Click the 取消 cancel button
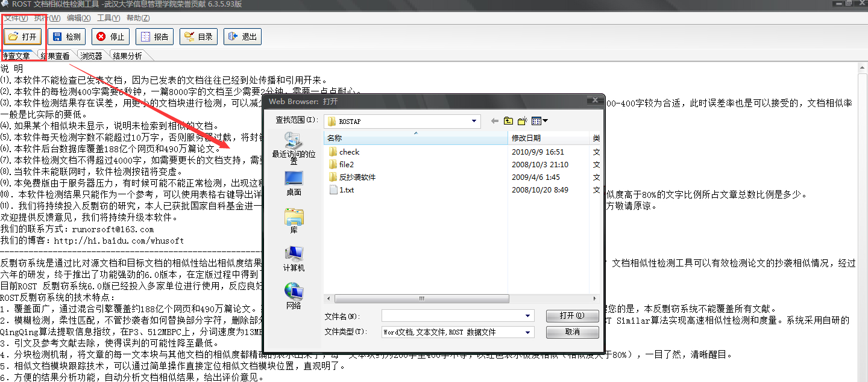Screen dimensions: 868x382 click(571, 332)
